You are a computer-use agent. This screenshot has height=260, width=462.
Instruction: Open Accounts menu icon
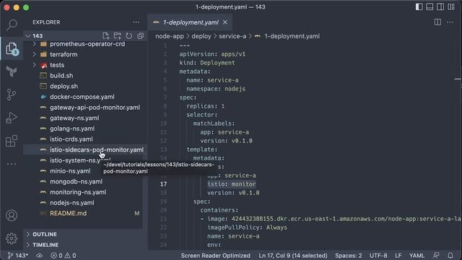coord(12,215)
